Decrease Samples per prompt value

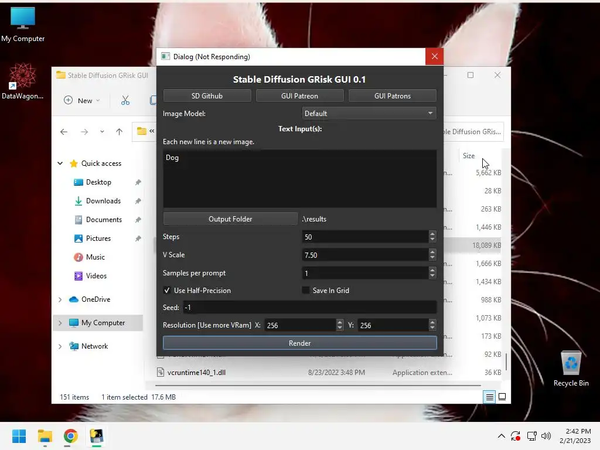[432, 277]
